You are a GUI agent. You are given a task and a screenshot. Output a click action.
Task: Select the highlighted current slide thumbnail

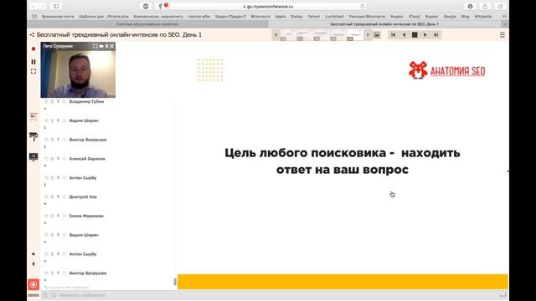point(355,35)
